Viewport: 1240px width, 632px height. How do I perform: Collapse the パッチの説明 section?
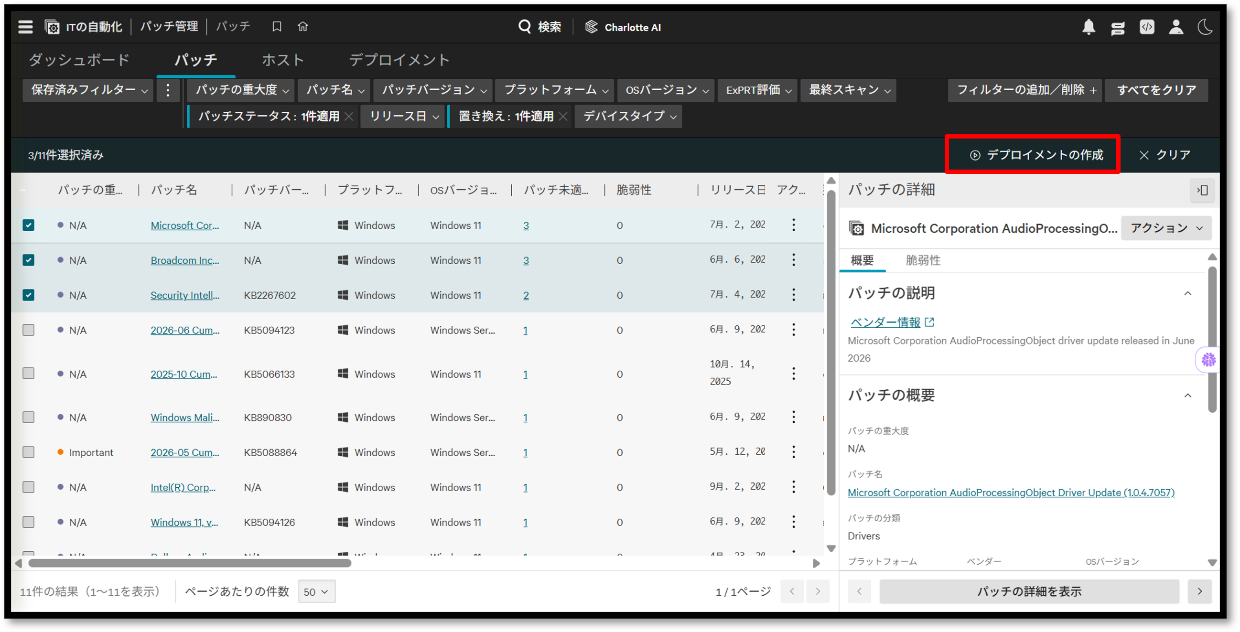(x=1188, y=293)
